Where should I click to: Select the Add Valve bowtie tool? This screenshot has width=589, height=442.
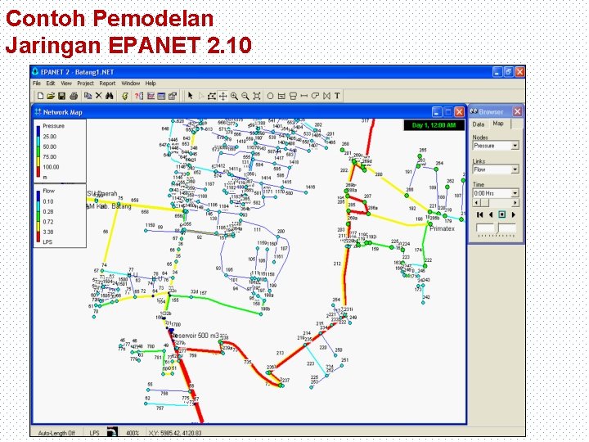[x=326, y=96]
